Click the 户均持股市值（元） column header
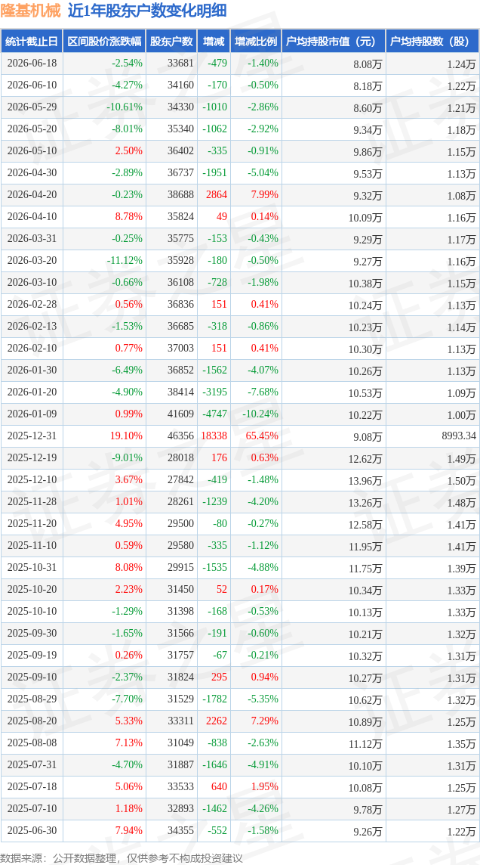This screenshot has height=865, width=480. point(334,42)
